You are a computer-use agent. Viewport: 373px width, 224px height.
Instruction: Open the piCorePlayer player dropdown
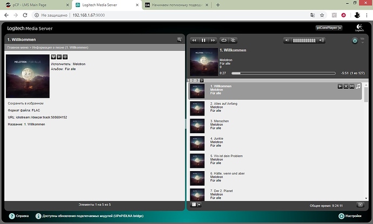329,28
